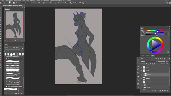Expand the special effects brushes folder

click(5, 86)
